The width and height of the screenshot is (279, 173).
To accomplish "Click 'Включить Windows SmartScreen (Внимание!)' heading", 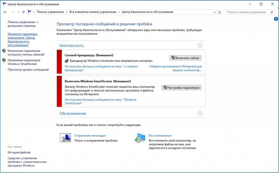I will pos(98,81).
